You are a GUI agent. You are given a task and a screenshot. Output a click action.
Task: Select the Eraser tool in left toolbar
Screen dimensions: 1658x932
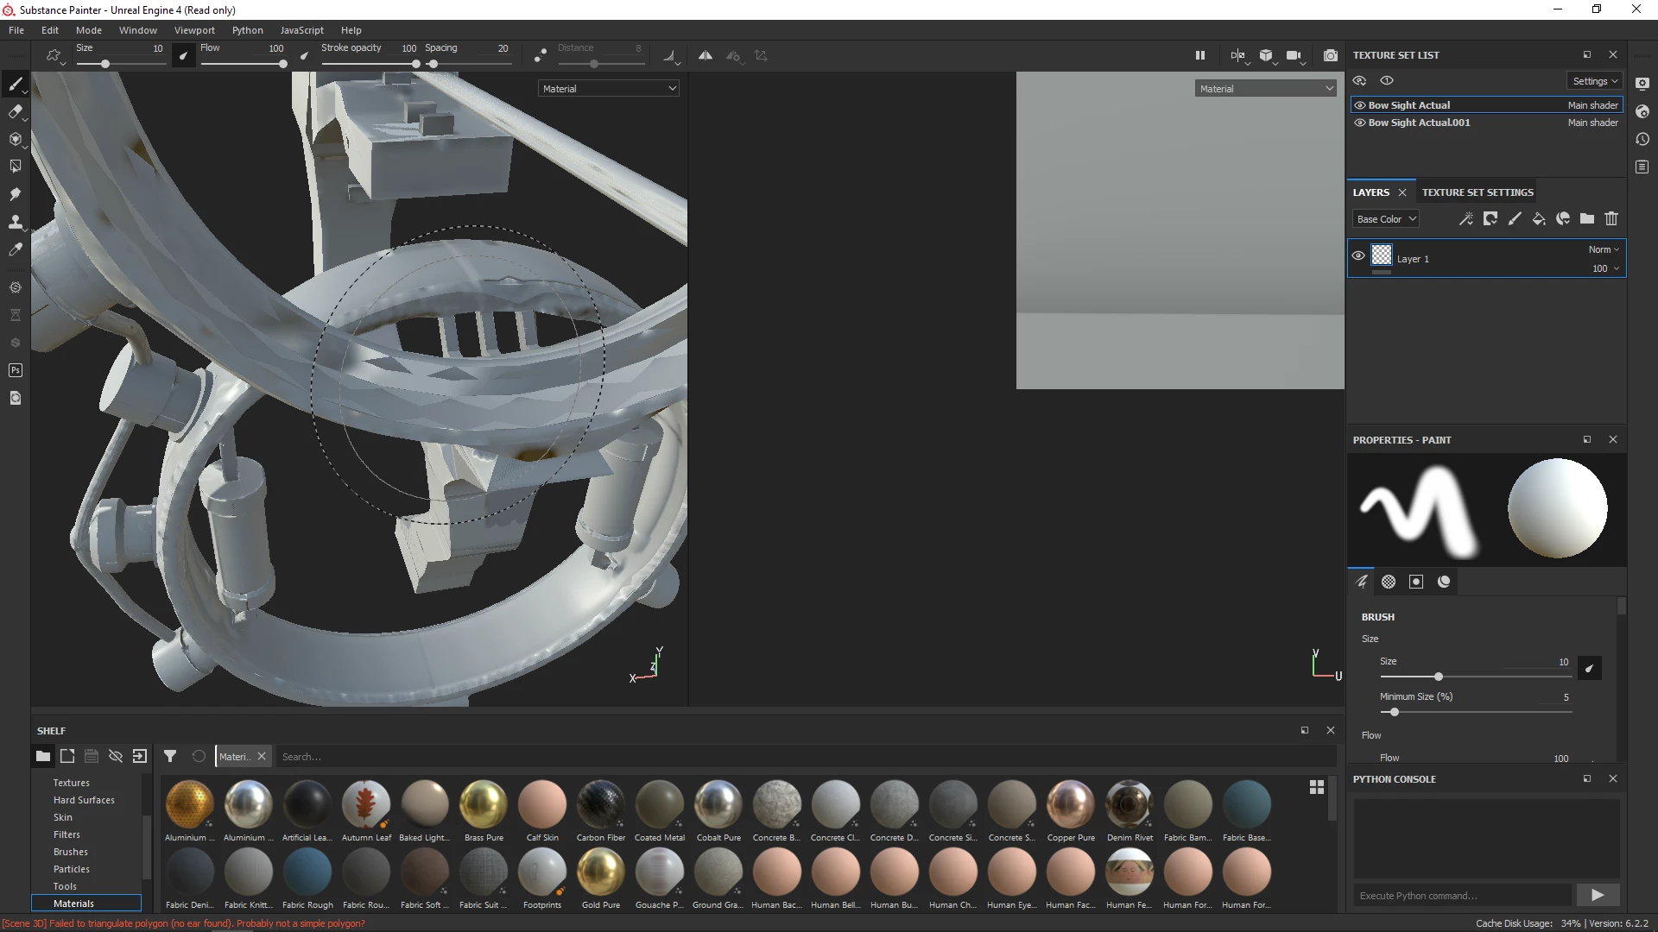pyautogui.click(x=15, y=111)
